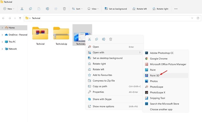Screen dimensions: 202x122
Task: Click the Cut icon in context menu
Action: (89, 39)
